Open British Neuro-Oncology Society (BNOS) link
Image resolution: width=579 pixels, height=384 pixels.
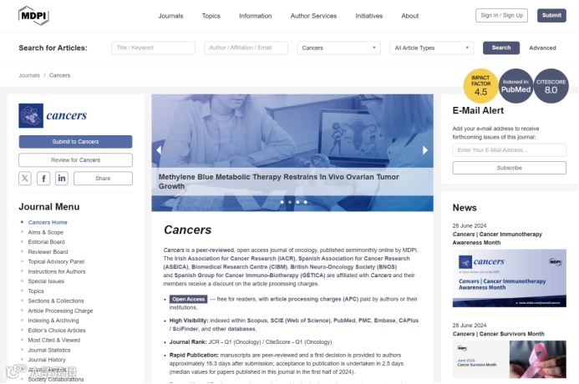pos(343,267)
